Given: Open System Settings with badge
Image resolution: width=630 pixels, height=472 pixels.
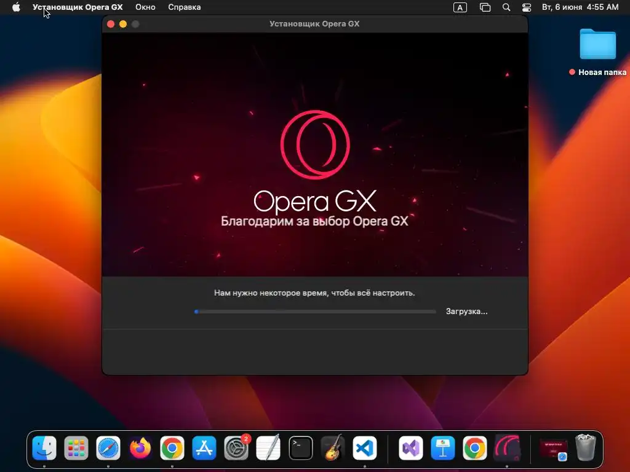Looking at the screenshot, I should [236, 448].
